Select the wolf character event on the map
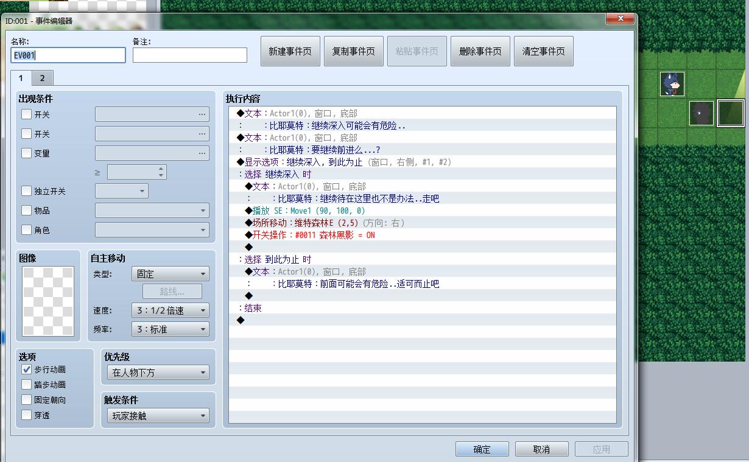 (672, 84)
